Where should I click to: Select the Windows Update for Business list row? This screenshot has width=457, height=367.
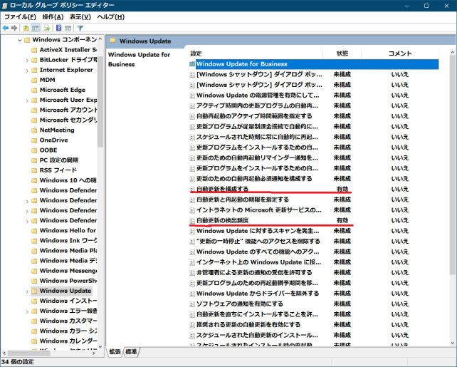(314, 64)
